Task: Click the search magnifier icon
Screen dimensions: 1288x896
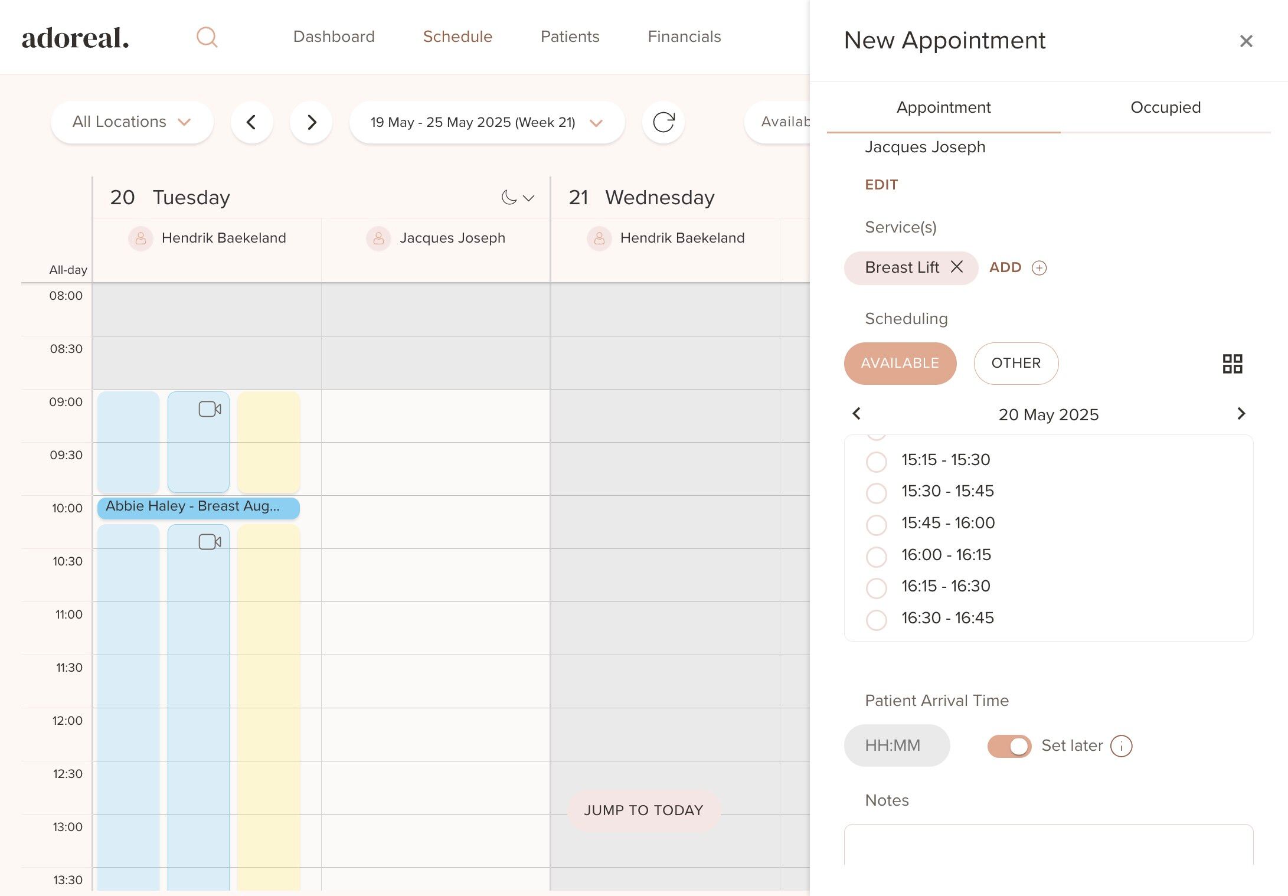Action: pos(207,37)
